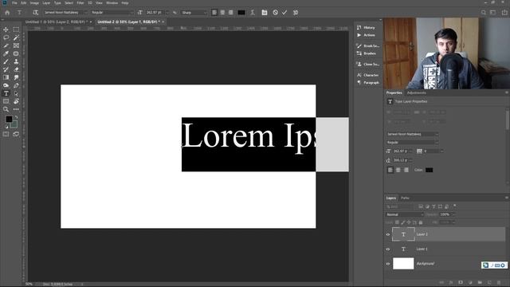
Task: Open the Edit Toolbar three-dots button
Action: [x=16, y=109]
